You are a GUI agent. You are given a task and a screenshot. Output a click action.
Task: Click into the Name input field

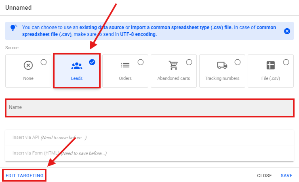click(x=149, y=107)
